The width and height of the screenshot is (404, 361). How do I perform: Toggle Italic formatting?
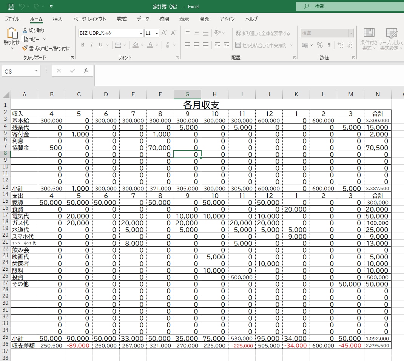tap(91, 45)
